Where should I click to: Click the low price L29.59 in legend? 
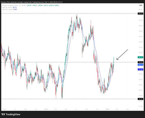pos(40,5)
